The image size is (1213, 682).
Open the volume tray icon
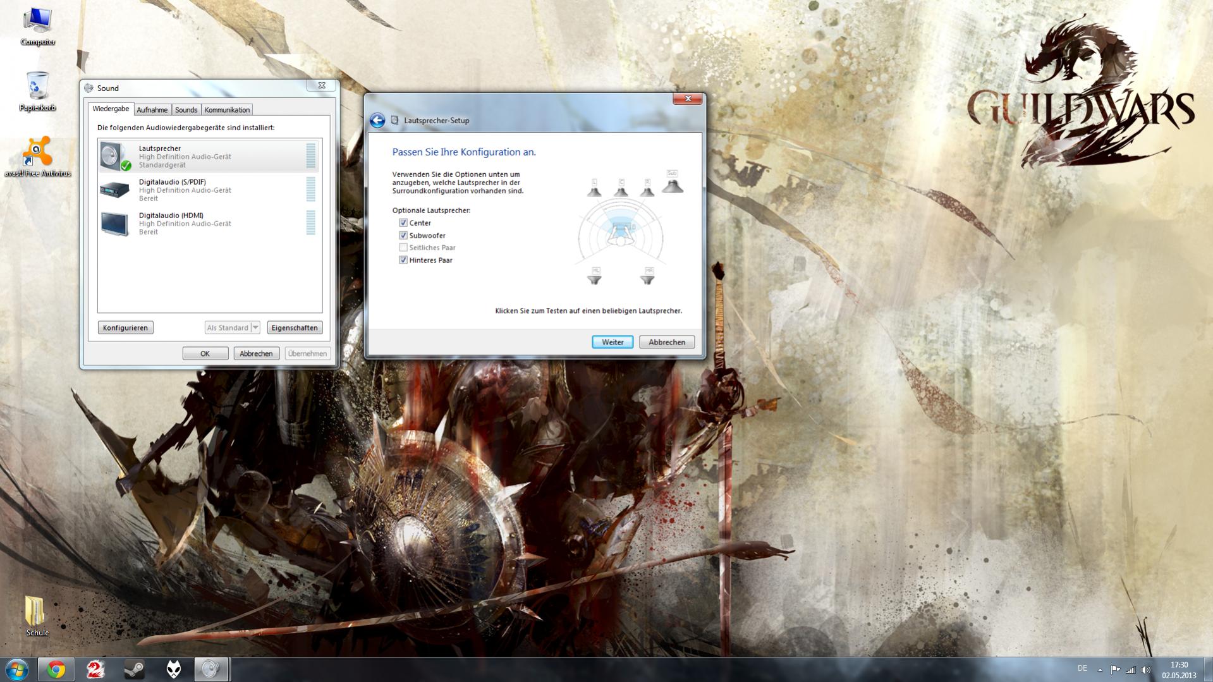(1146, 670)
